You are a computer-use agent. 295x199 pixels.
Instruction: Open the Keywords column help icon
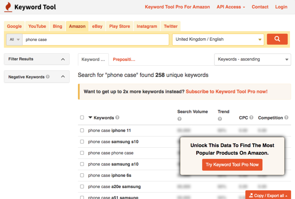[x=118, y=117]
